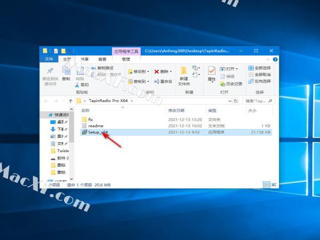Select the readme text file
The width and height of the screenshot is (320, 240).
(x=176, y=126)
